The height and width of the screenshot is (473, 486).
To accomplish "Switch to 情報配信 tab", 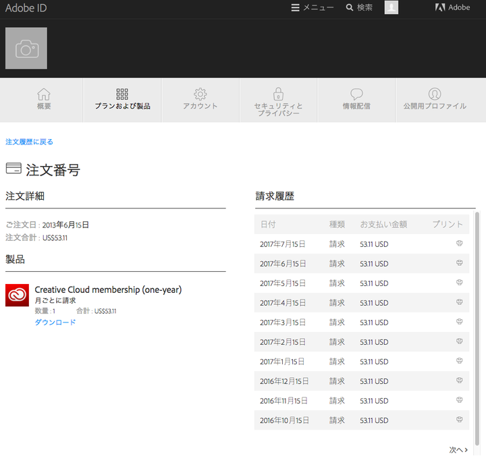I will tap(356, 100).
